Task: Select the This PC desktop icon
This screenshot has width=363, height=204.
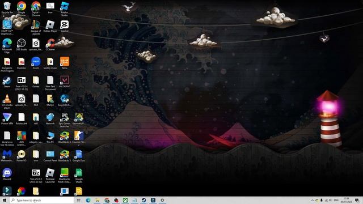Action: pyautogui.click(x=50, y=137)
